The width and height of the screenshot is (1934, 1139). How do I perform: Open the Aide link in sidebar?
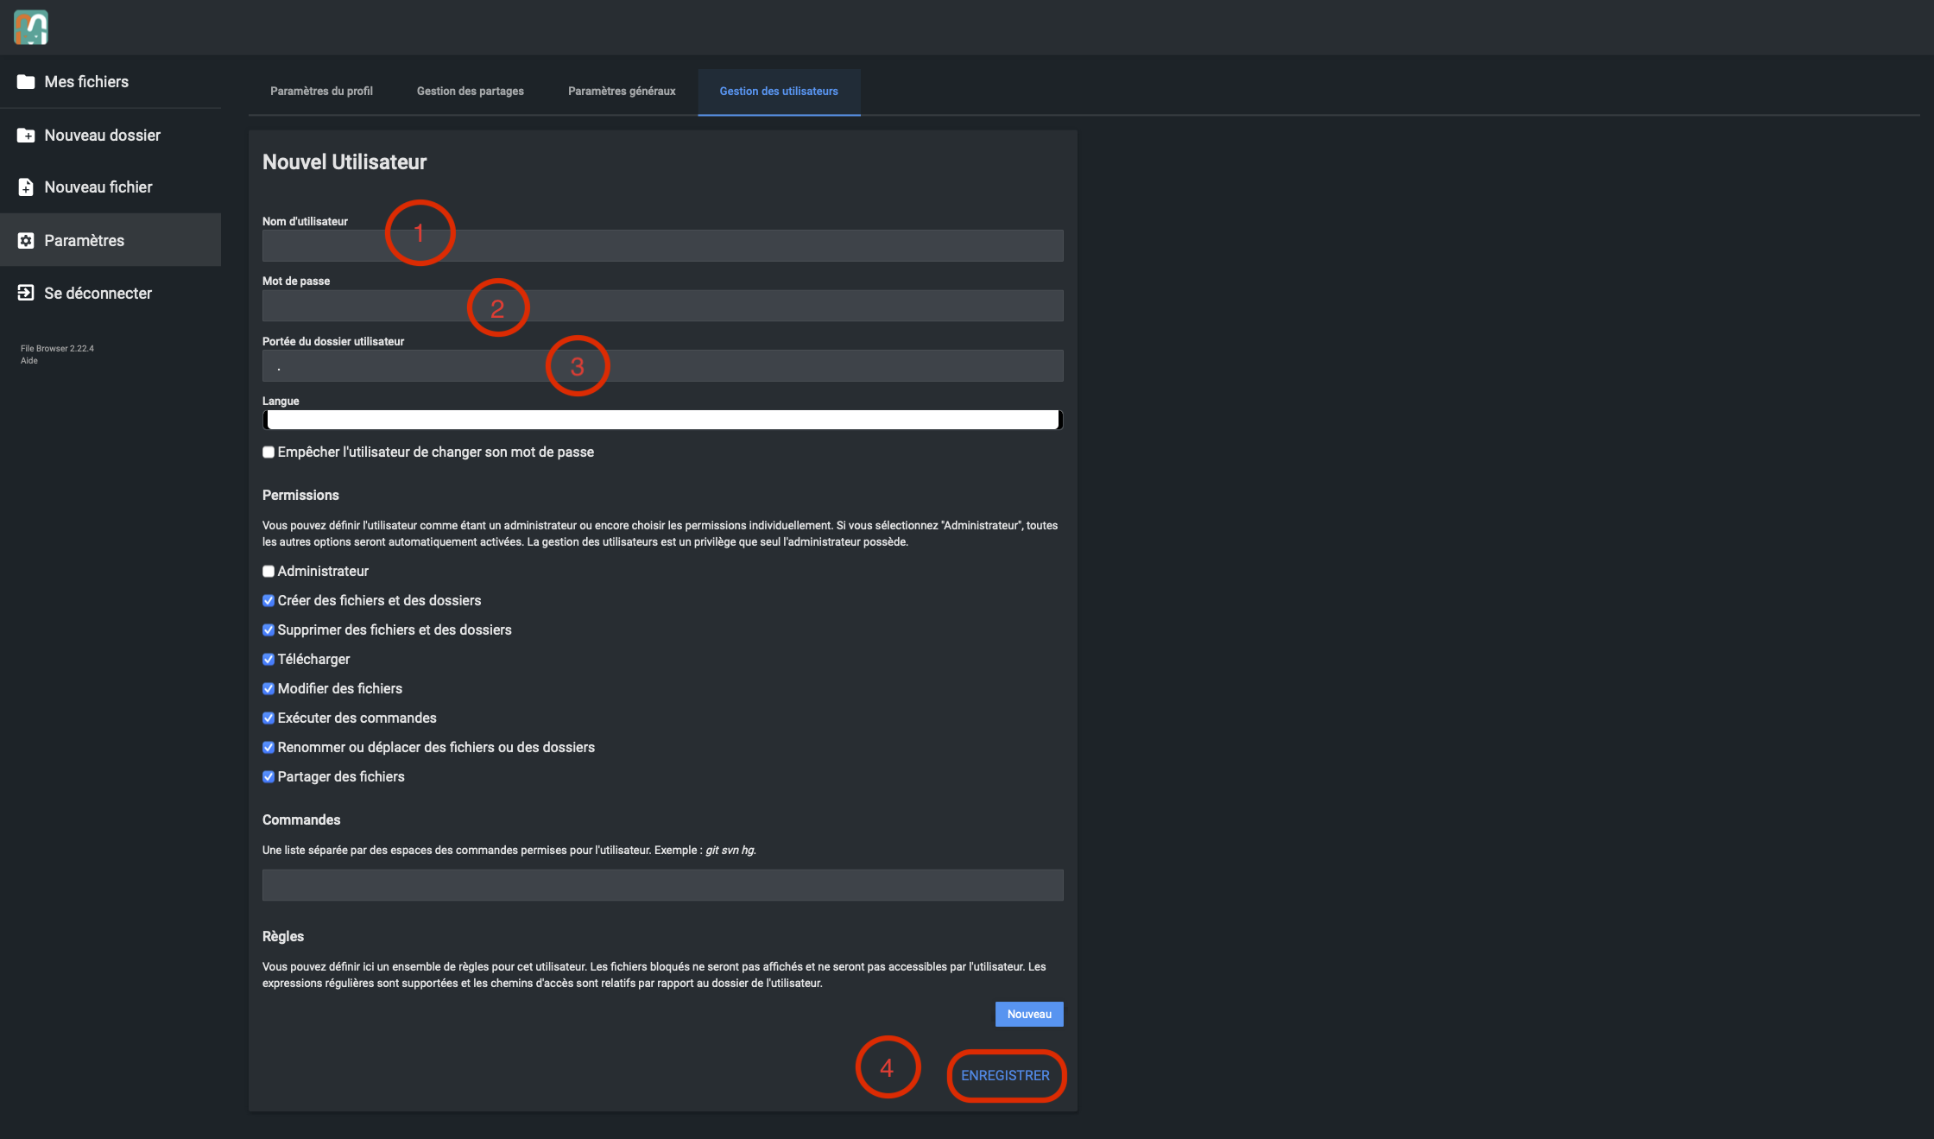click(x=29, y=361)
